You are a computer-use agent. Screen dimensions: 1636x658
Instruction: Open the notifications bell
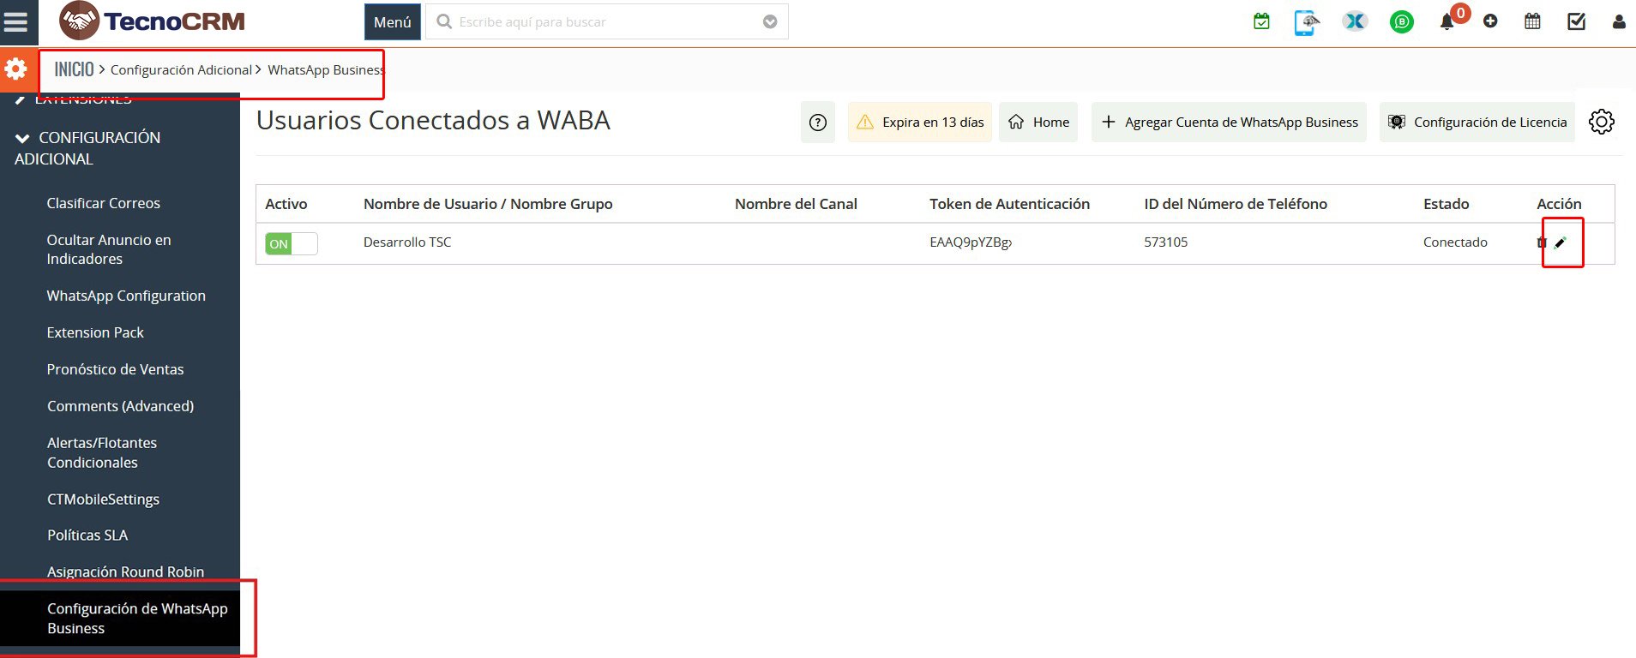(x=1447, y=22)
